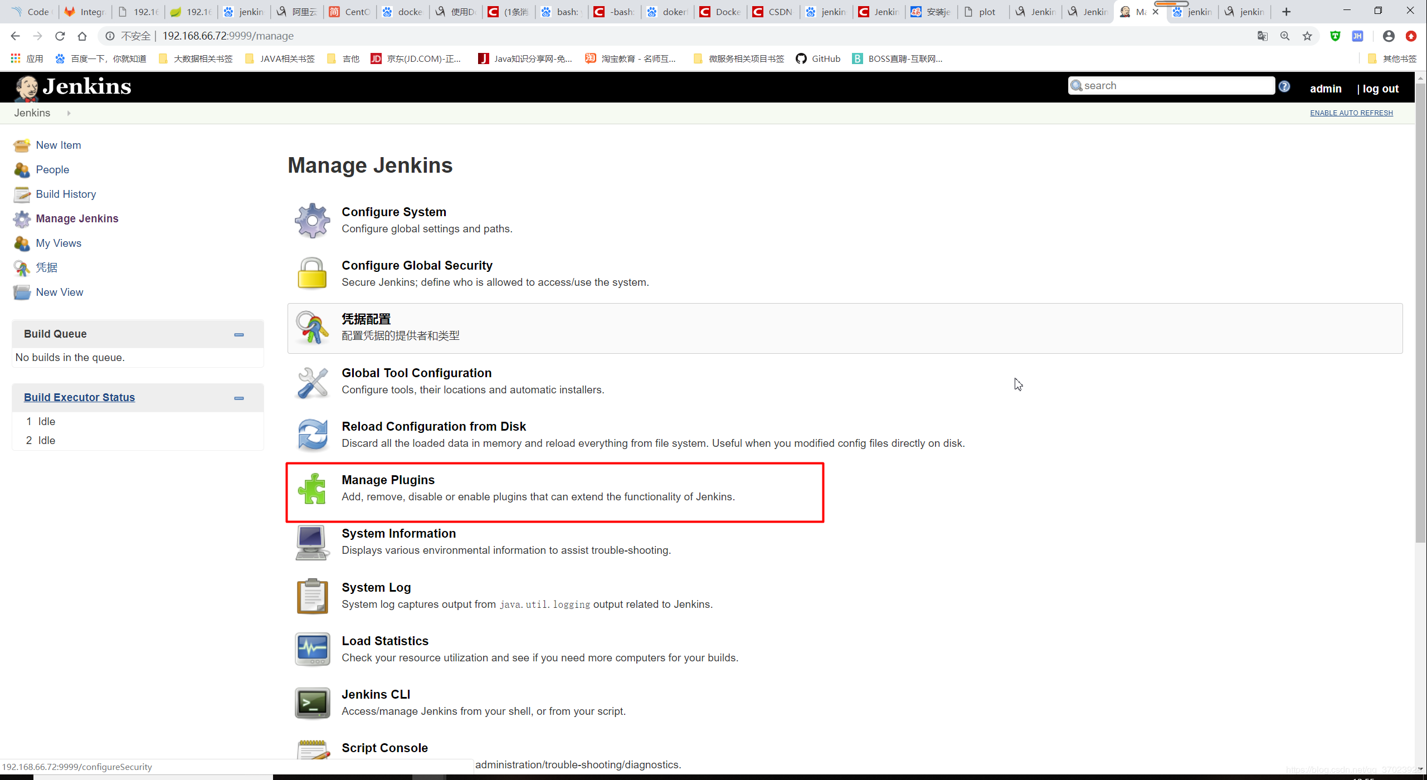Open My Views in the sidebar
Viewport: 1427px width, 780px height.
click(59, 243)
